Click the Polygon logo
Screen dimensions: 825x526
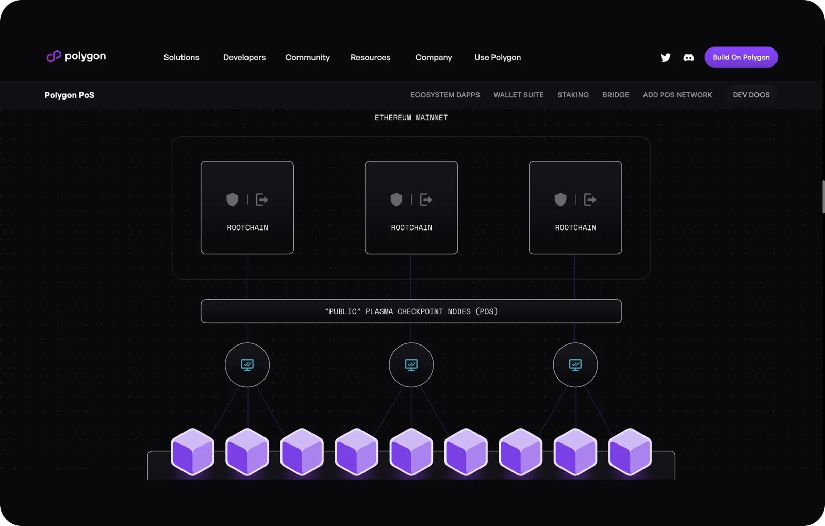(x=76, y=56)
